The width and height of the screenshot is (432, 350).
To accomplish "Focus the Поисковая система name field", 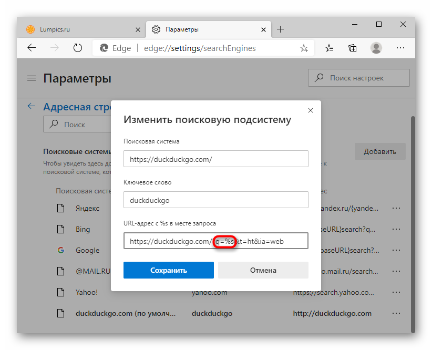I will coord(215,159).
